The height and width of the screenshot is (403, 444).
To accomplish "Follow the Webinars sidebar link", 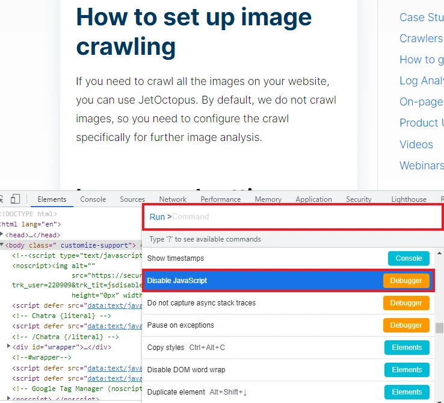I will coord(421,166).
